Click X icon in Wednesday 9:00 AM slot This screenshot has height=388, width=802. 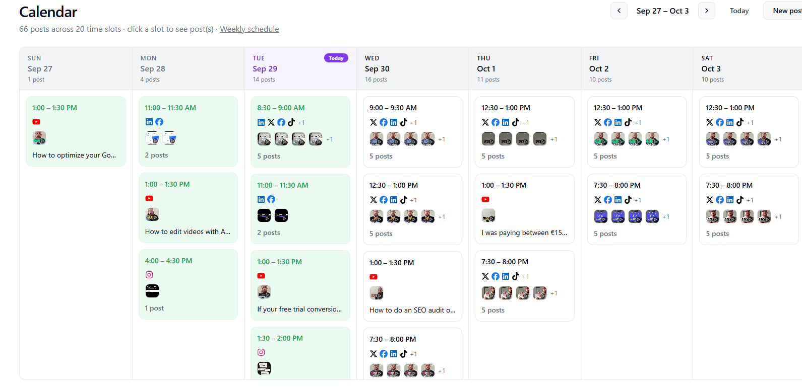click(374, 122)
